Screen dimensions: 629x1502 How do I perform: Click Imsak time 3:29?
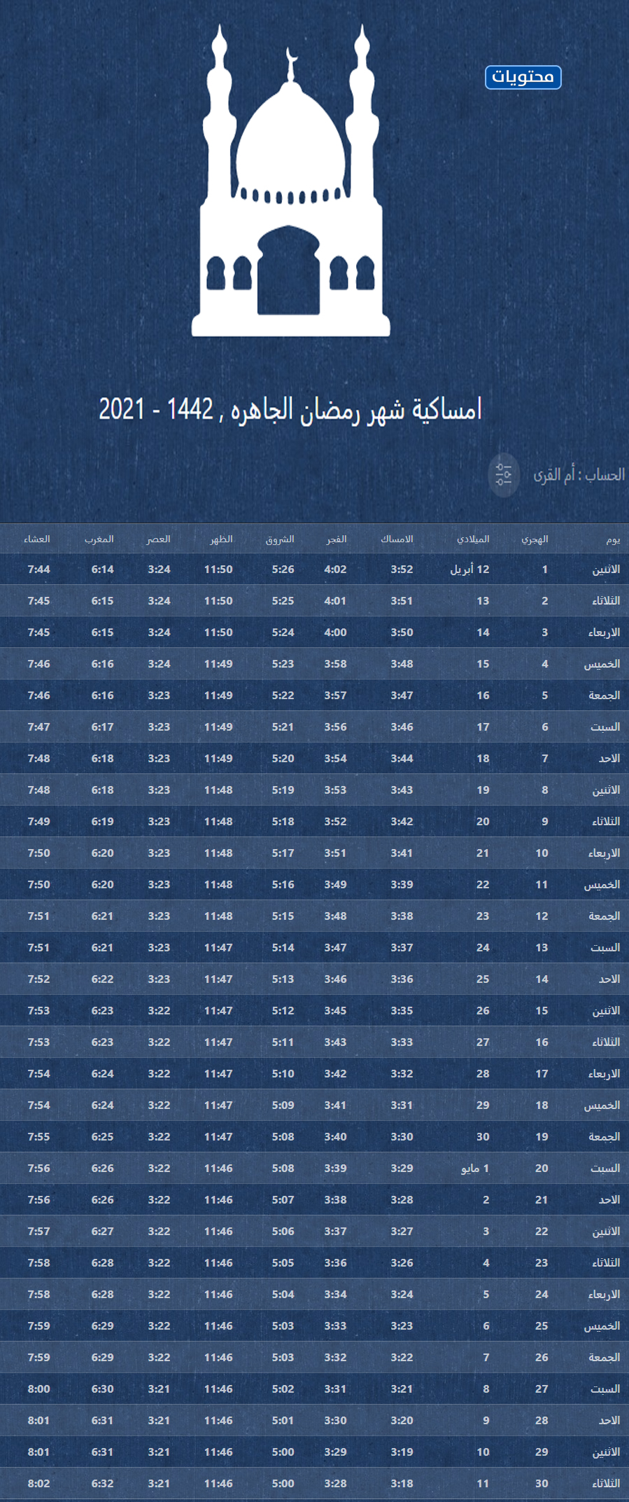coord(402,1169)
